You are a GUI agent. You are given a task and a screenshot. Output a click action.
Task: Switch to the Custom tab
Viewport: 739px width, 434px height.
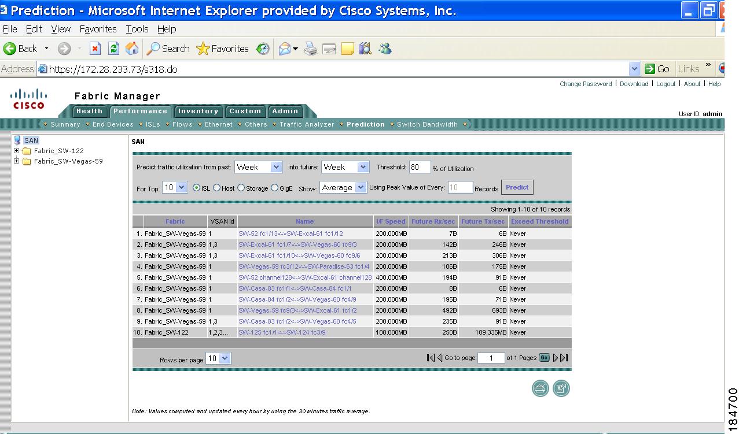(245, 111)
